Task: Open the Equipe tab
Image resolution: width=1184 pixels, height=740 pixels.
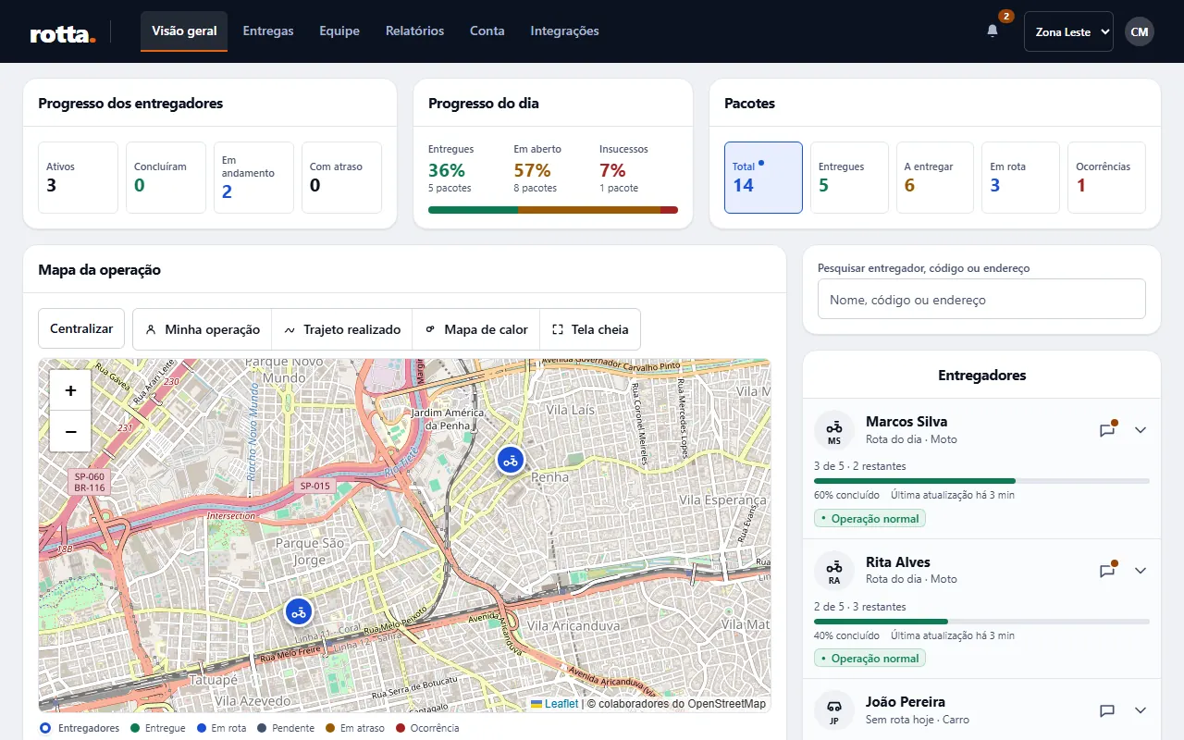Action: 339,31
